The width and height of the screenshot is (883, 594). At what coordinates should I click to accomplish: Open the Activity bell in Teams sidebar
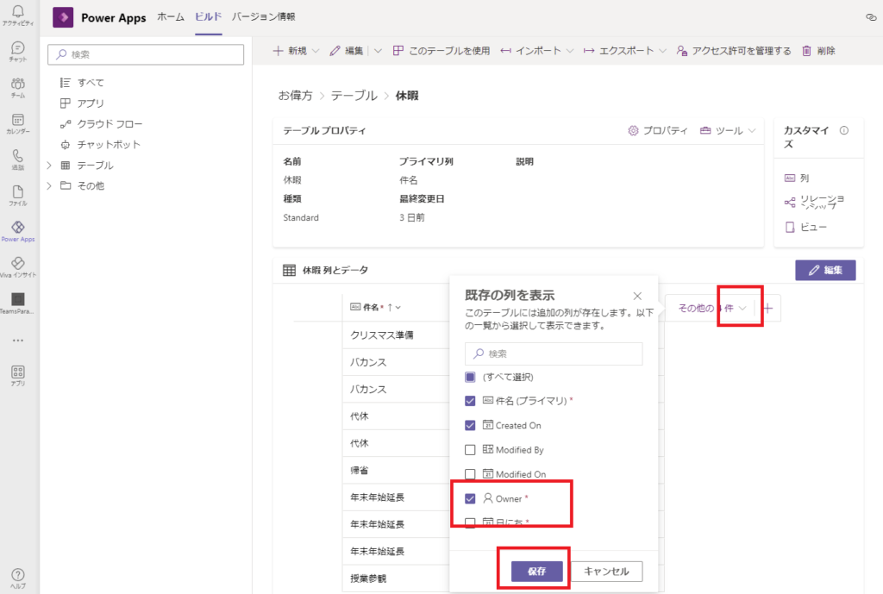point(18,16)
